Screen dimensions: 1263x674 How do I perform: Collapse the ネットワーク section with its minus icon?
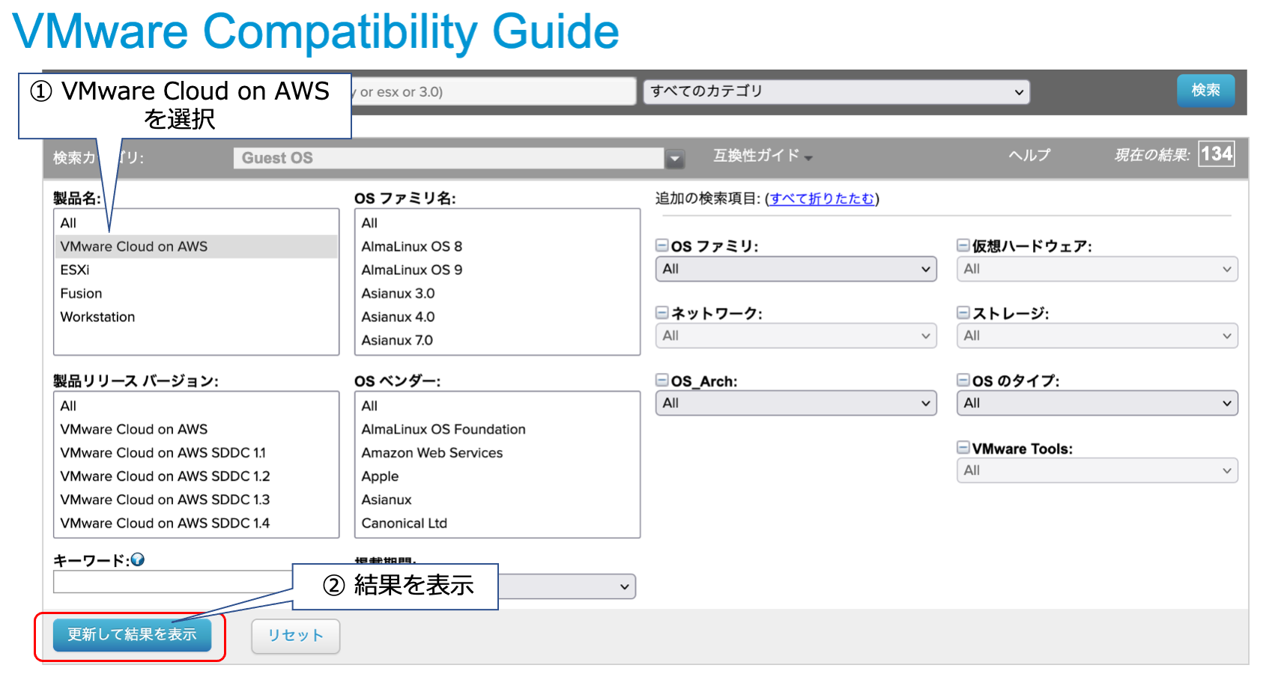(662, 313)
